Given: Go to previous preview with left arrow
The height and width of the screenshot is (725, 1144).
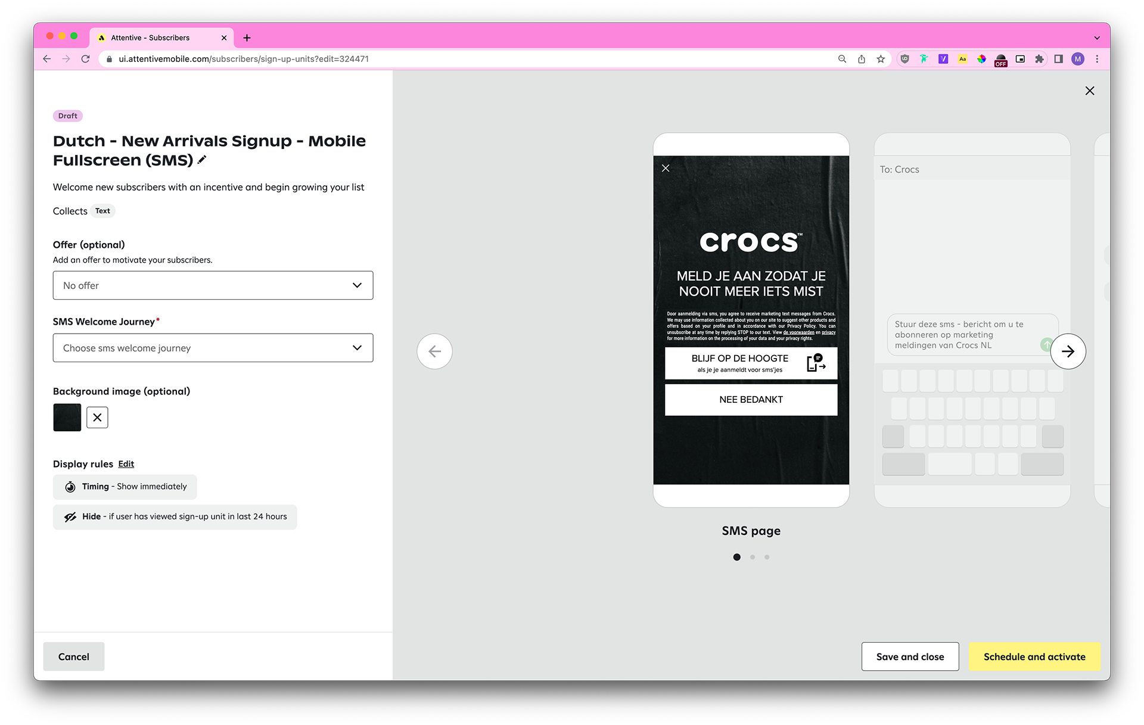Looking at the screenshot, I should click(x=434, y=351).
